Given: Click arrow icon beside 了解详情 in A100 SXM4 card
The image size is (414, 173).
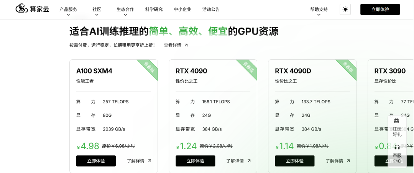Looking at the screenshot, I should 150,161.
